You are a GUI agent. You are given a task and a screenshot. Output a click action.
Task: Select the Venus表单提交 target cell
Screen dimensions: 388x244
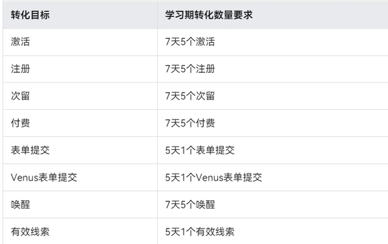pyautogui.click(x=44, y=178)
